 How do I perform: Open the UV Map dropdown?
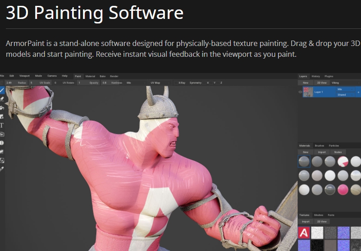point(160,82)
